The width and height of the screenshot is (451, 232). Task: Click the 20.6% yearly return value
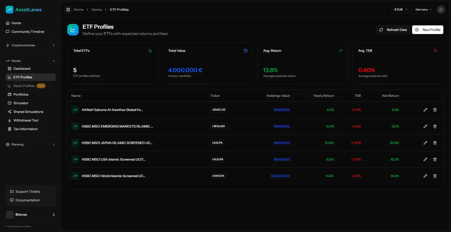[330, 143]
